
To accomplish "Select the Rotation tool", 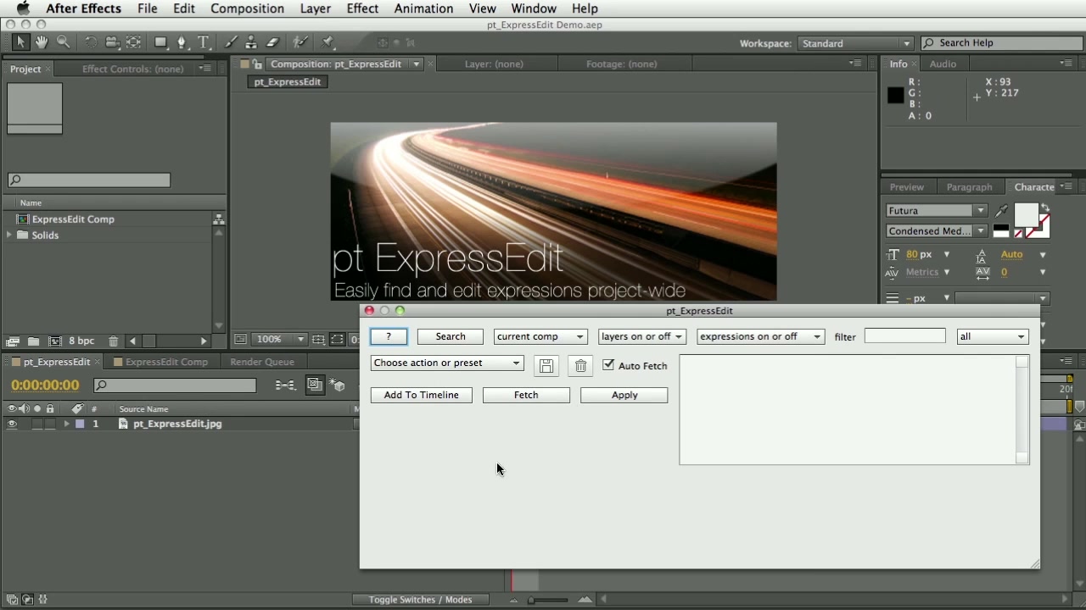I will 91,42.
